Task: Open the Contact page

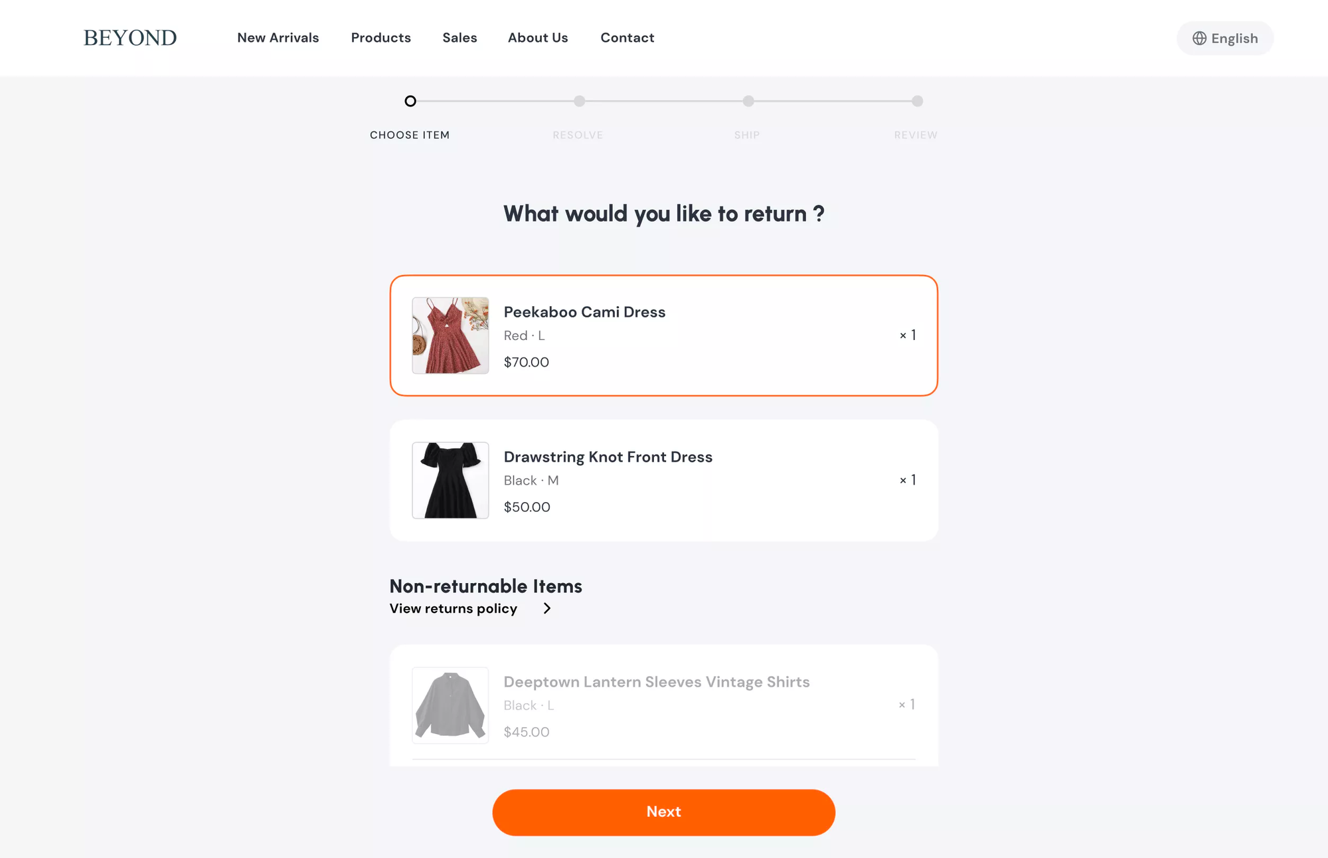Action: [x=627, y=38]
